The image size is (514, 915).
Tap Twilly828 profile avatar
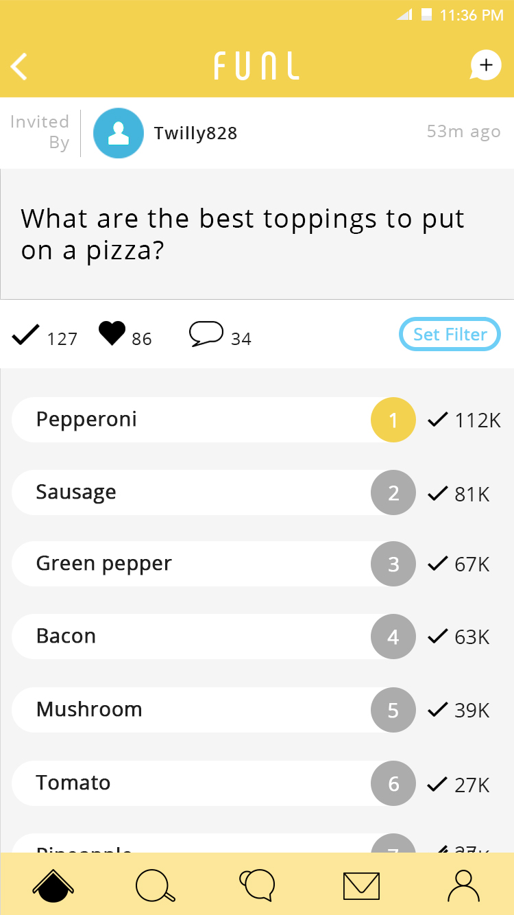(119, 133)
